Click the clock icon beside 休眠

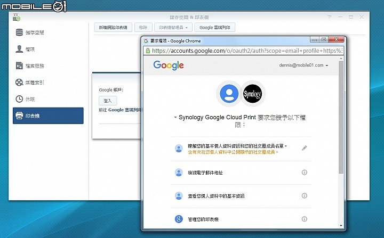(19, 99)
